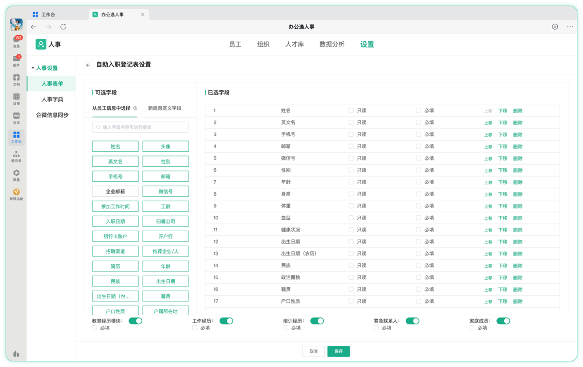Image resolution: width=583 pixels, height=367 pixels.
Task: Open the Contacts icon in sidebar
Action: coord(16,156)
